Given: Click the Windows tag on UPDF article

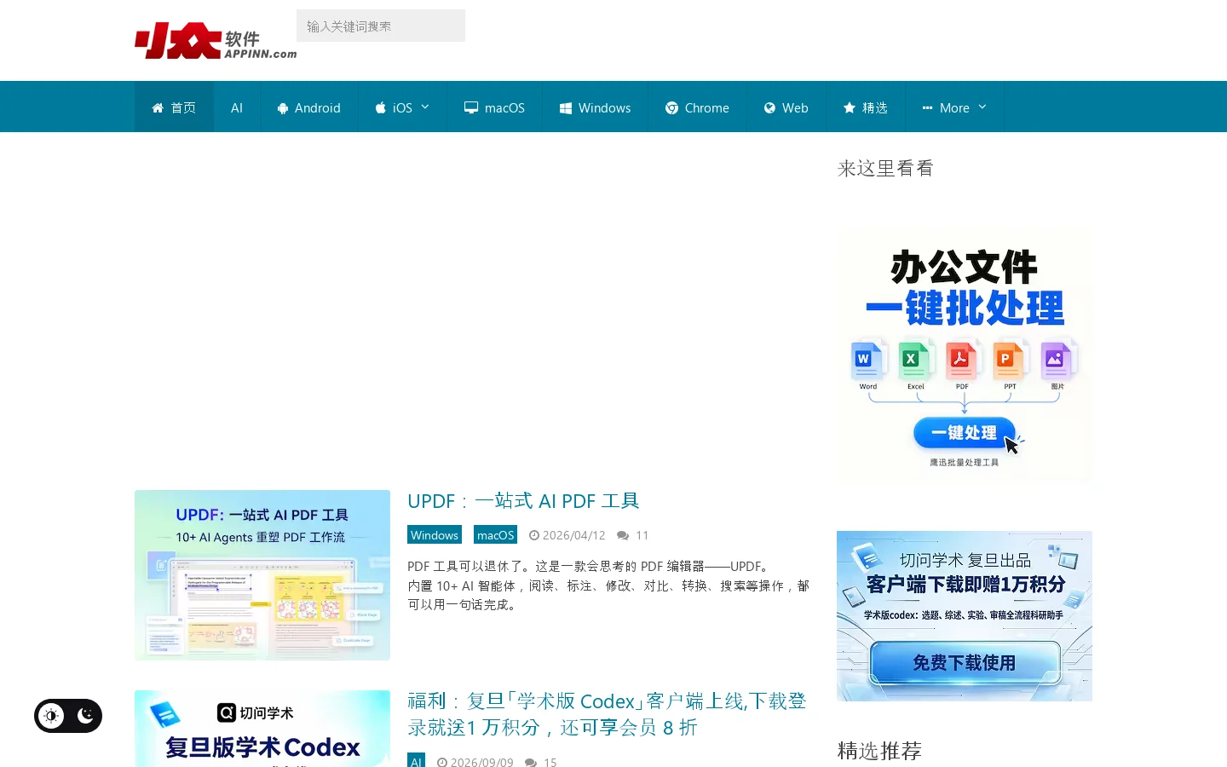Looking at the screenshot, I should click(435, 535).
